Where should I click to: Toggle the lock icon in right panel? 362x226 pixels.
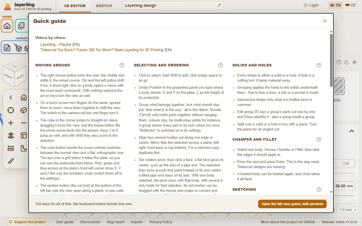(346, 62)
